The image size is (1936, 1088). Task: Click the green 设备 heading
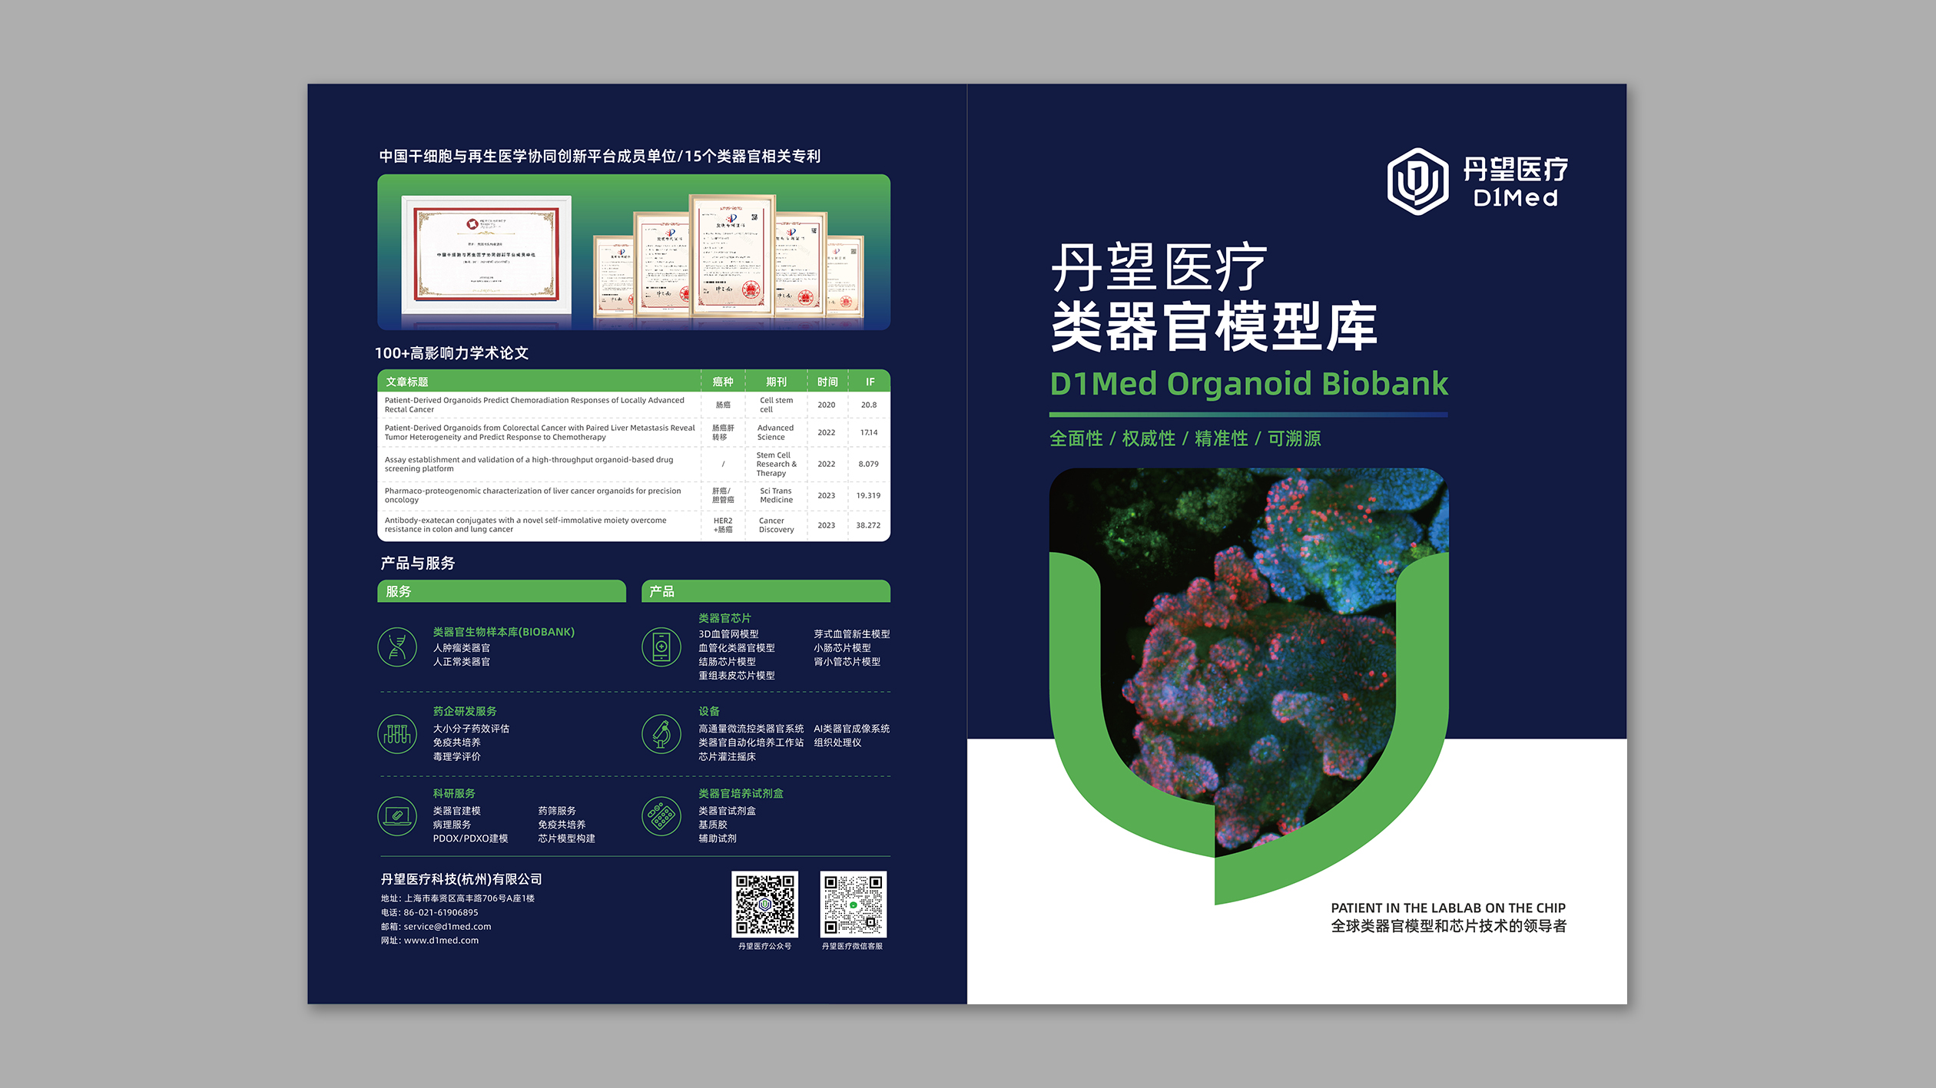tap(709, 712)
